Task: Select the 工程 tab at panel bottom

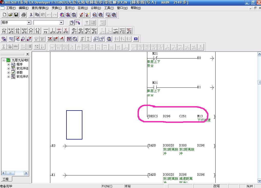Action: [x=6, y=179]
